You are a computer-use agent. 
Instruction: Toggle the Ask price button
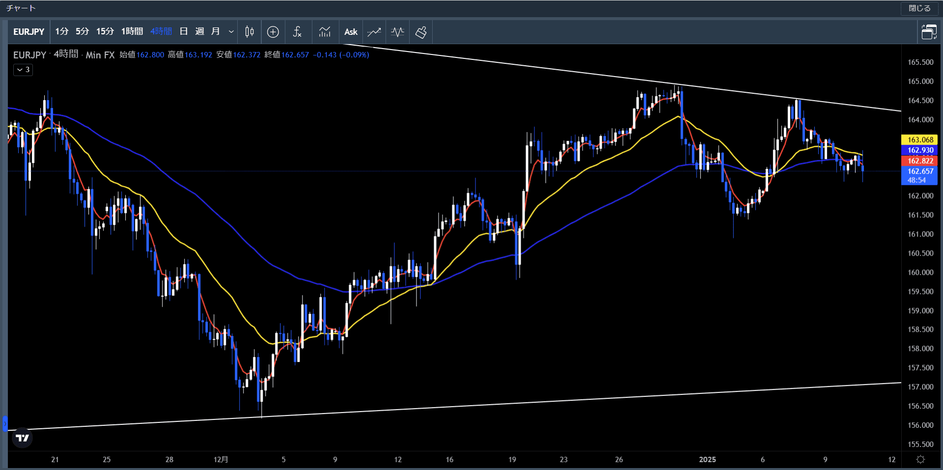pyautogui.click(x=351, y=32)
